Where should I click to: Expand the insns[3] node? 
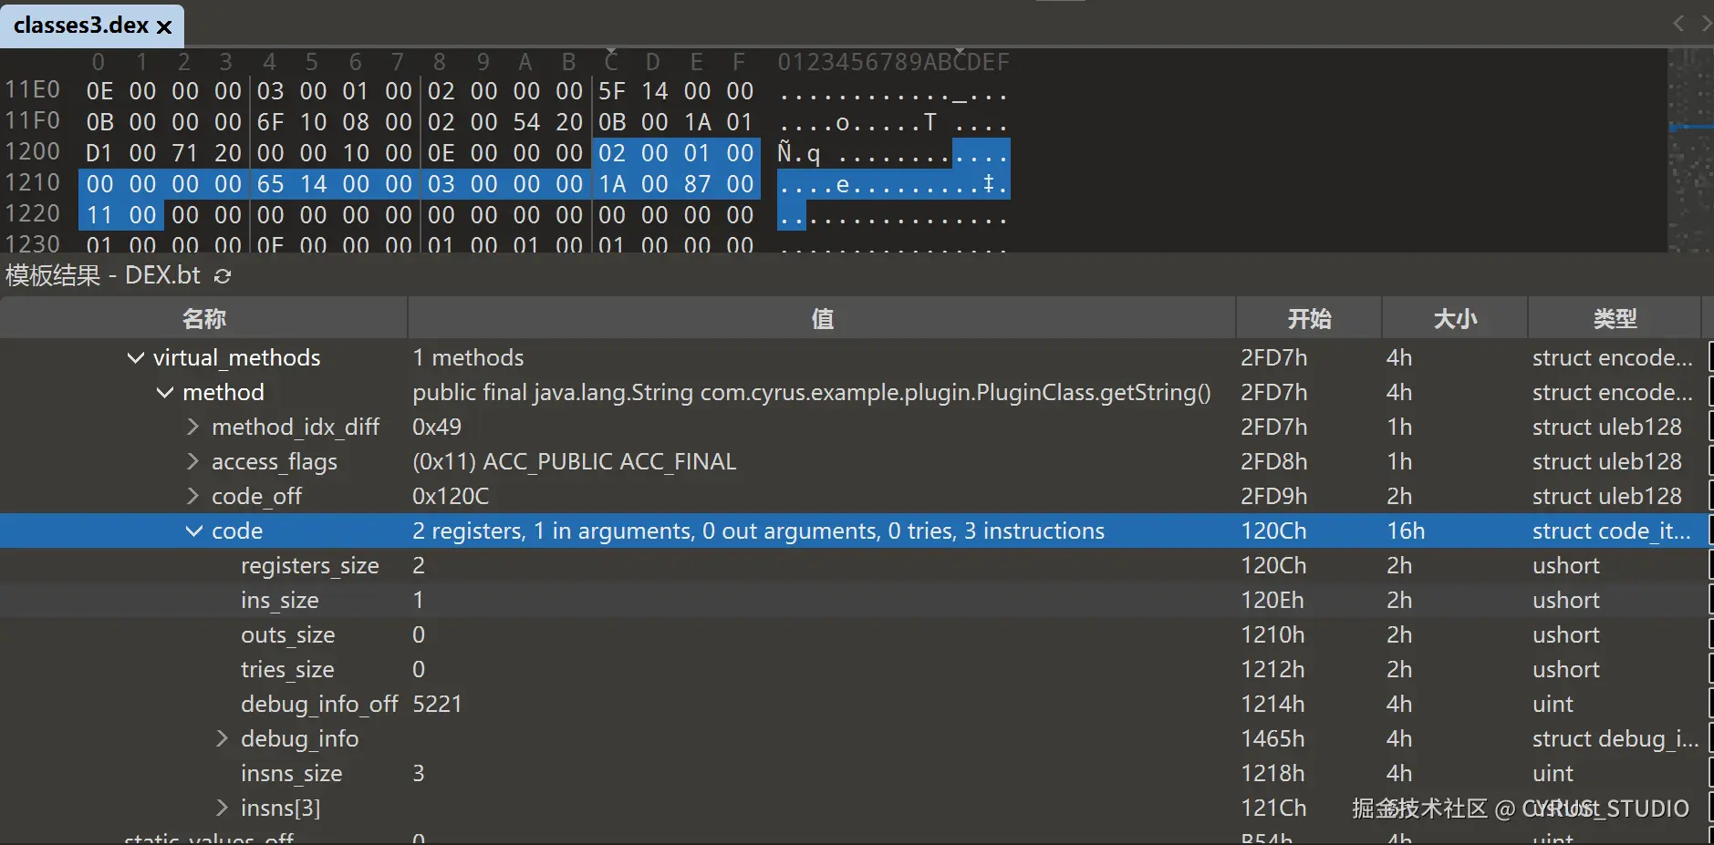pos(222,808)
